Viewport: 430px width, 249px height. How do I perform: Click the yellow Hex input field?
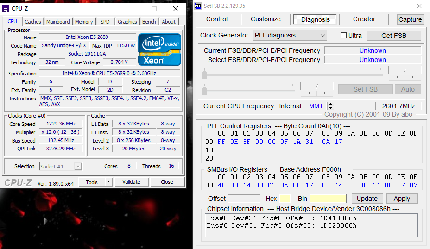285,199
